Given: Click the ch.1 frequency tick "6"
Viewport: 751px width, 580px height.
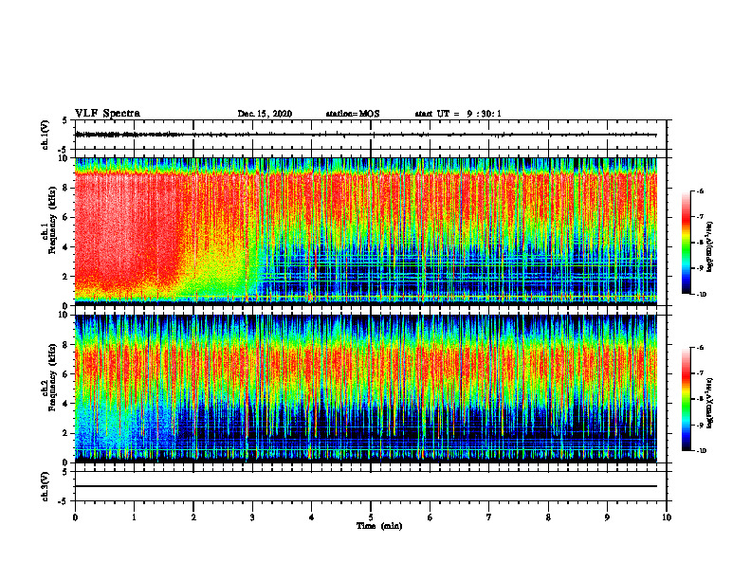Looking at the screenshot, I should 66,218.
